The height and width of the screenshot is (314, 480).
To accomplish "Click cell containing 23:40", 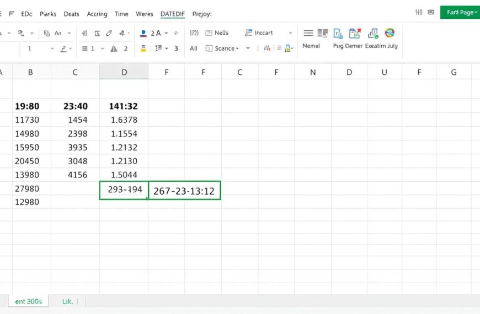I will click(x=75, y=106).
